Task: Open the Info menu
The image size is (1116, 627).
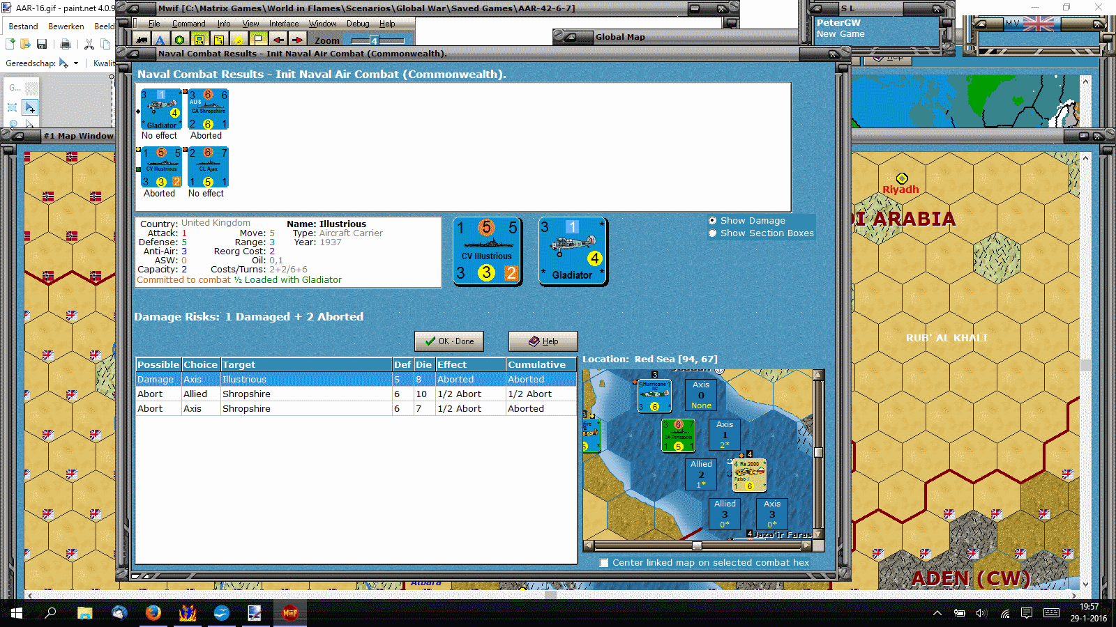Action: pos(224,24)
